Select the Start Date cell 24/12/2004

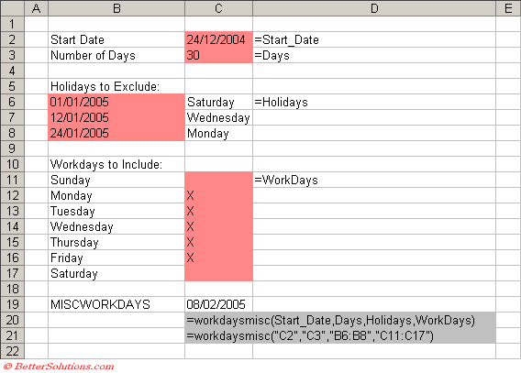(218, 39)
